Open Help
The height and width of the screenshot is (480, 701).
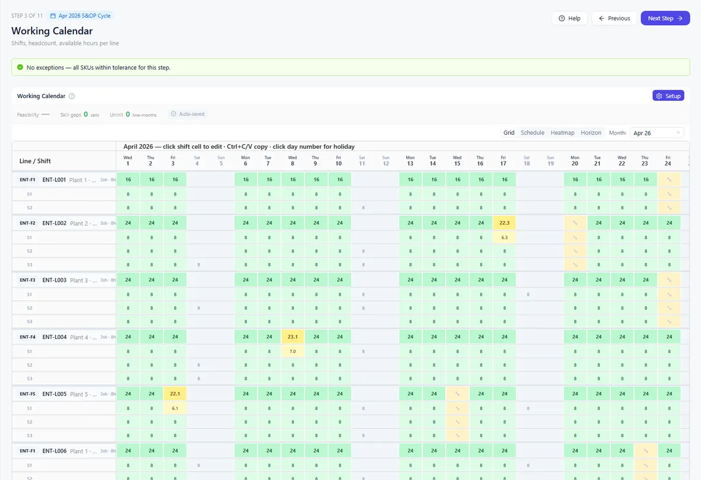[570, 18]
